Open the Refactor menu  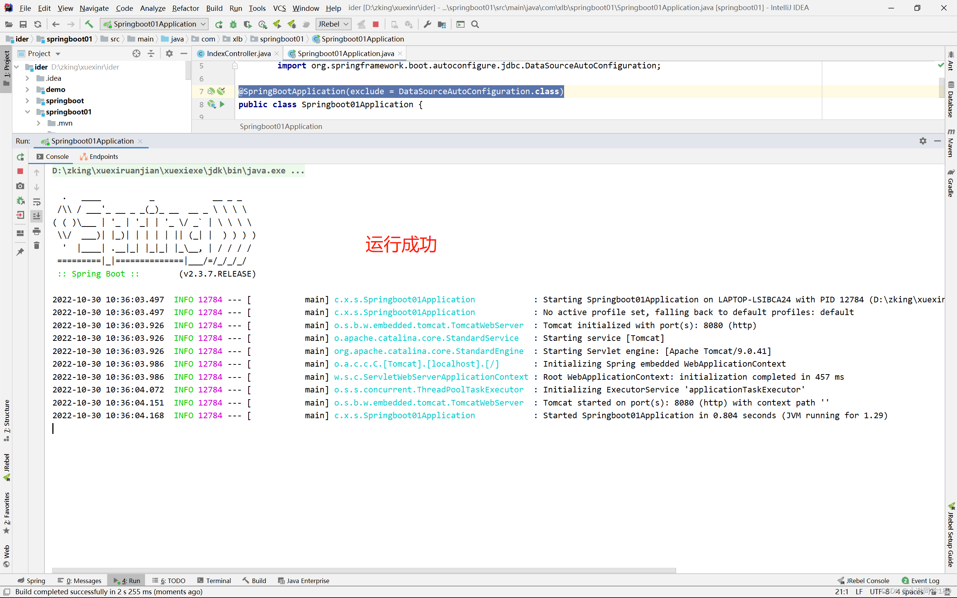[185, 8]
